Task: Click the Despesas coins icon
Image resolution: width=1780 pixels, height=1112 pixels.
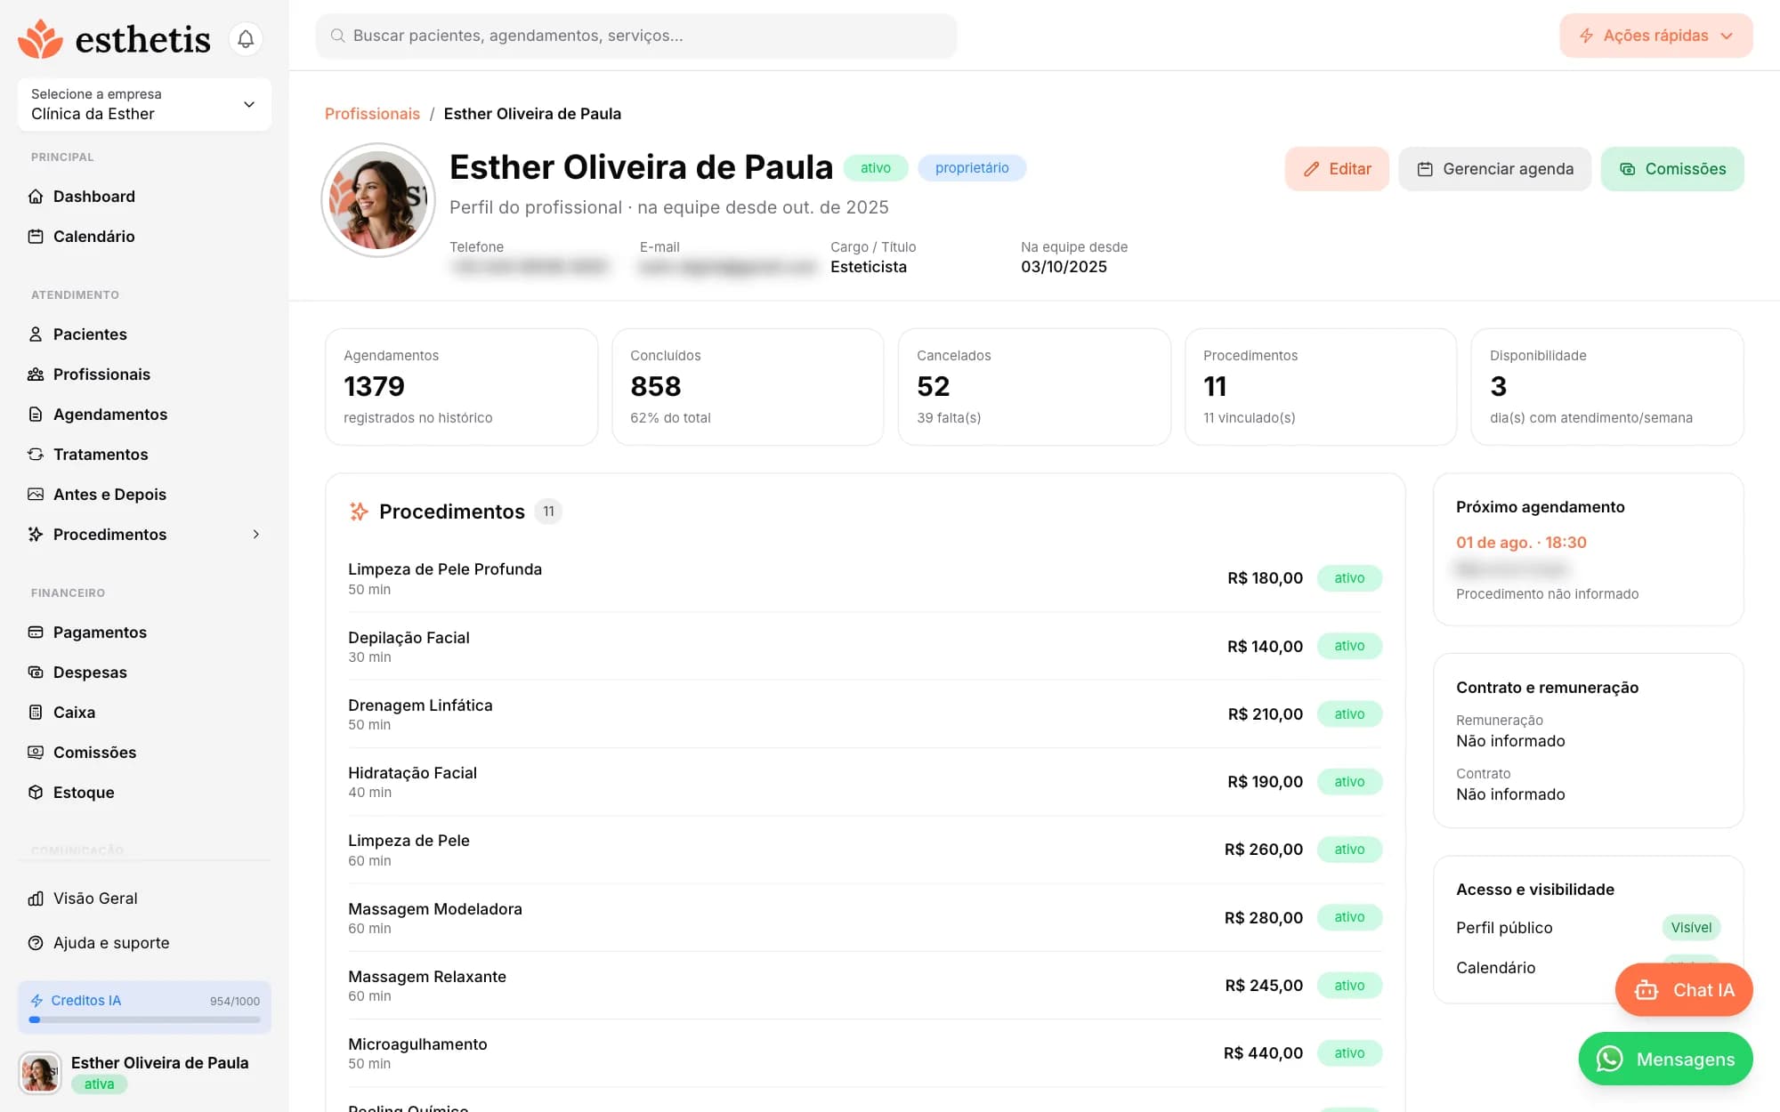Action: pos(36,673)
